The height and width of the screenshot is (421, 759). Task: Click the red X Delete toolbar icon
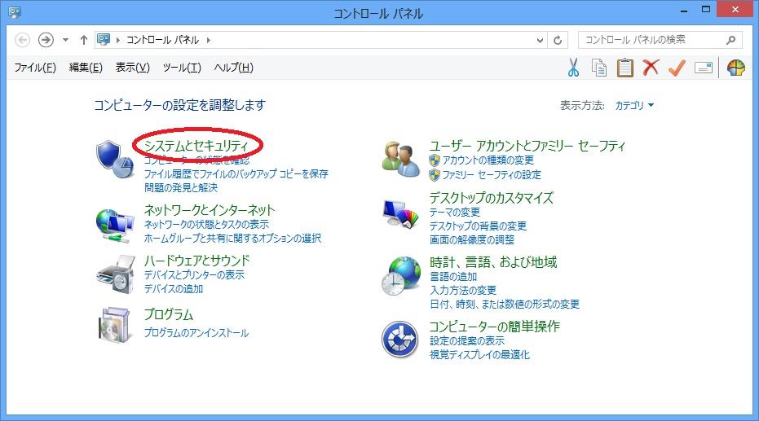pos(651,68)
